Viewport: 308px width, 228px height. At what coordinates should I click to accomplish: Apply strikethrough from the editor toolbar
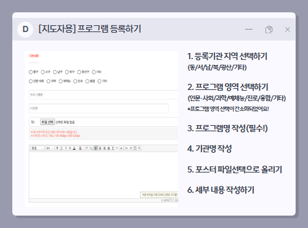click(70, 148)
